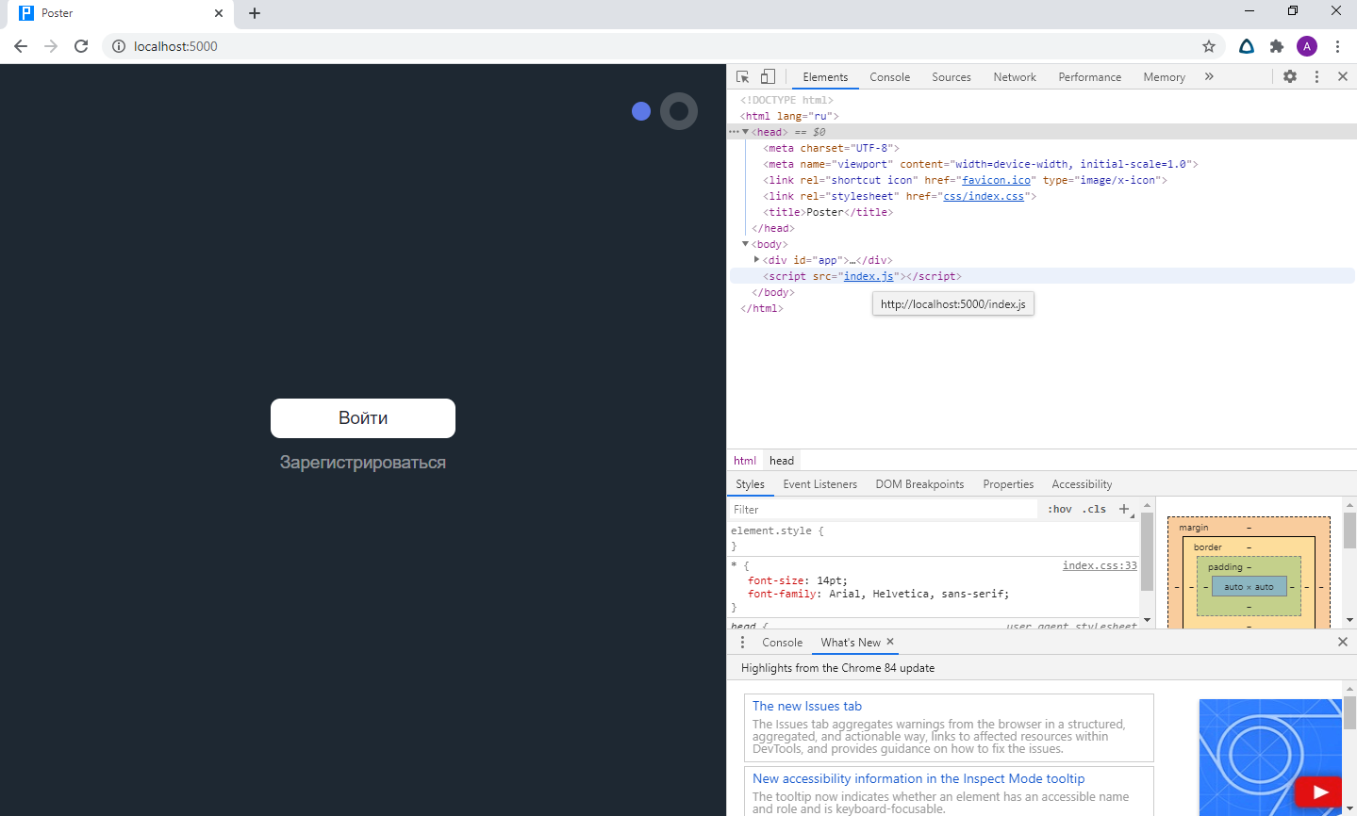Toggle the device toolbar icon
The image size is (1357, 816).
pos(768,77)
